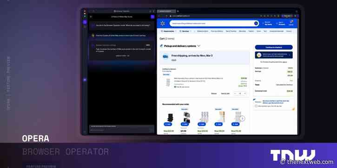Go back with Operator panel arrow
This screenshot has height=168, width=337.
91,17
